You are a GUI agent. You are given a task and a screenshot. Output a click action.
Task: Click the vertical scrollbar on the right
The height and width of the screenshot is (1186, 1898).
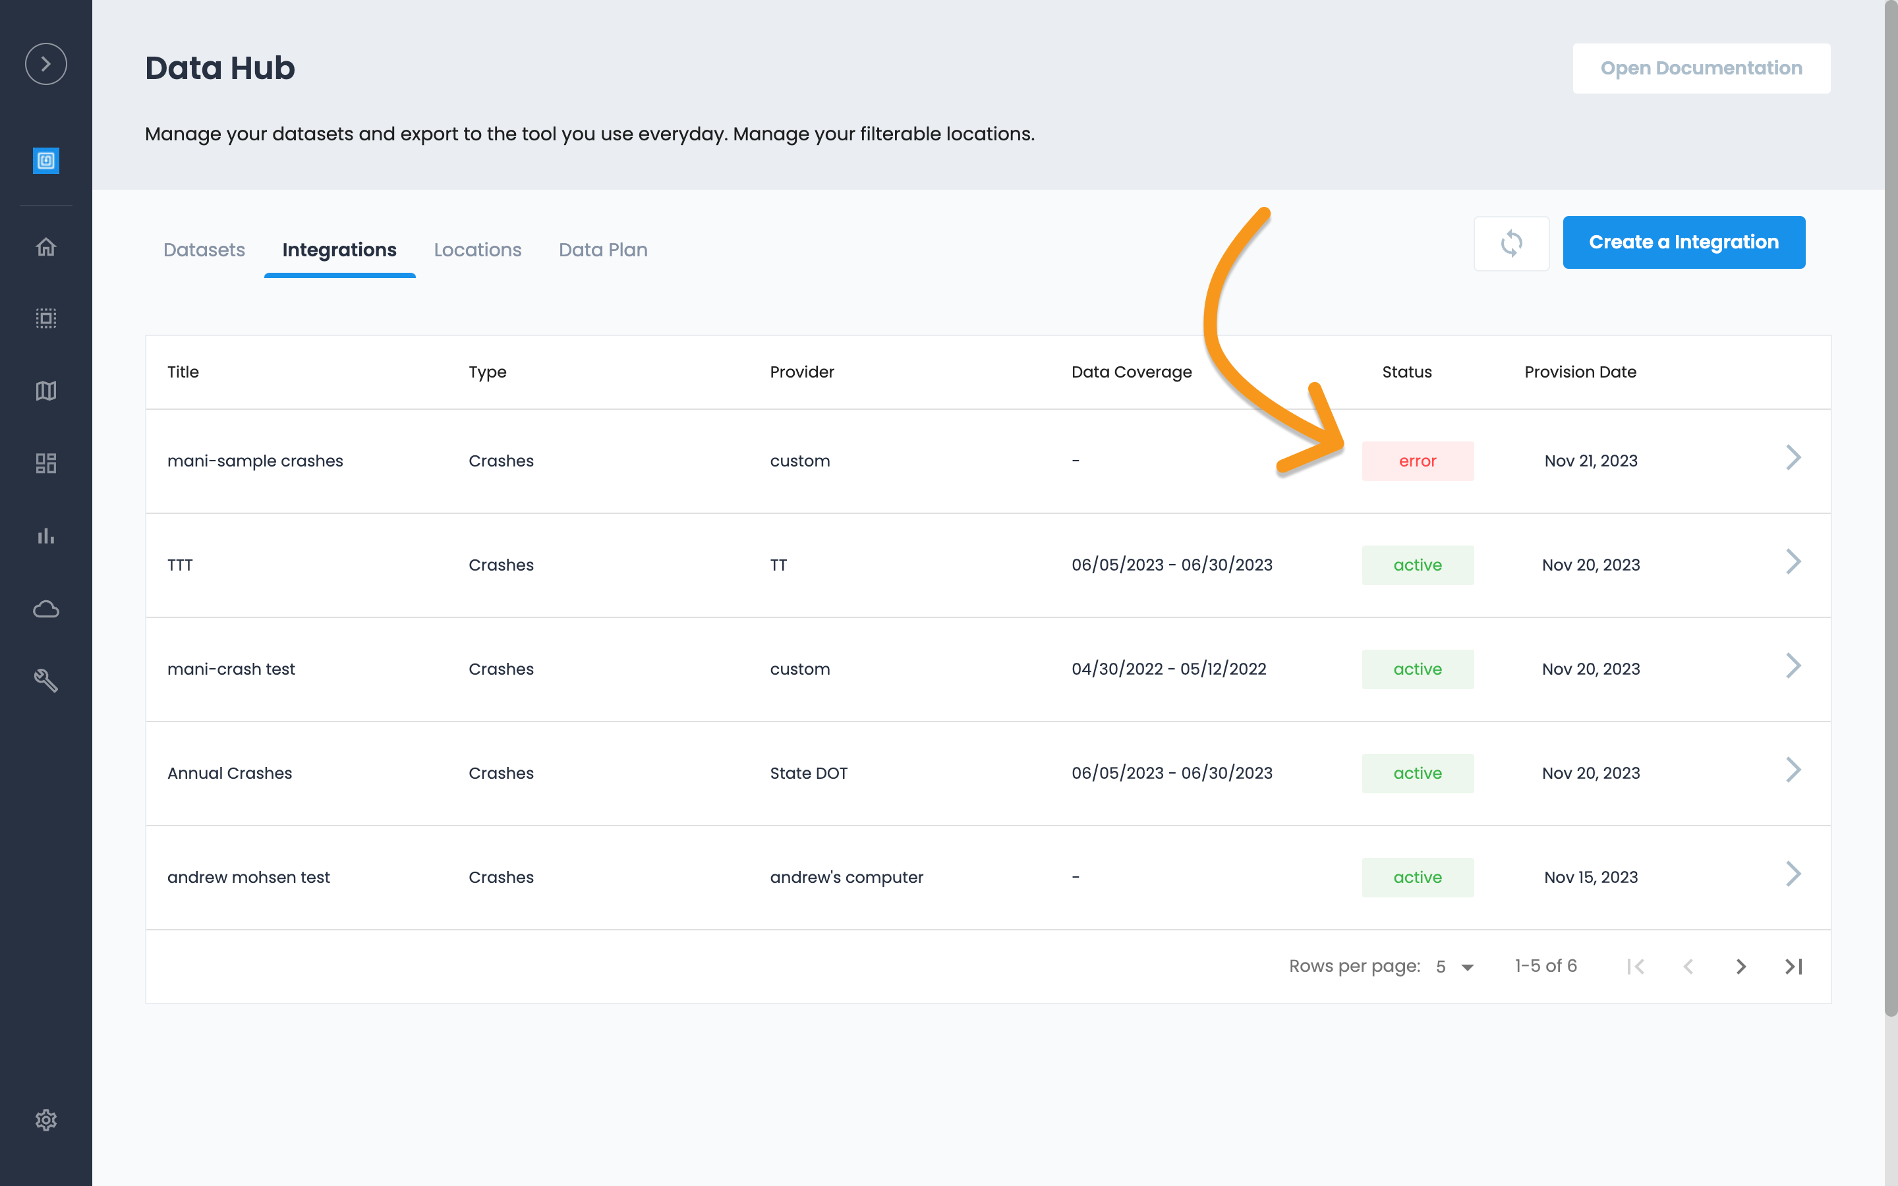[1890, 510]
